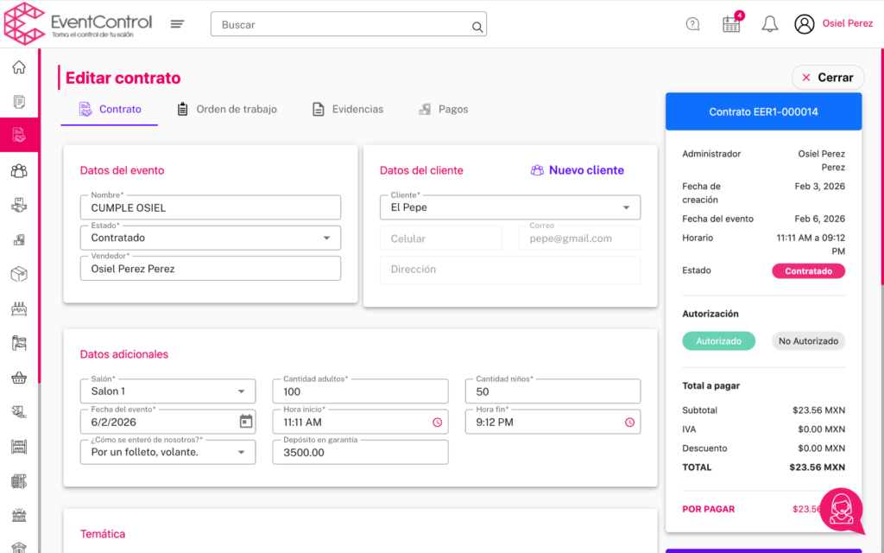Select the Autorizado option
The width and height of the screenshot is (884, 553).
coord(718,341)
